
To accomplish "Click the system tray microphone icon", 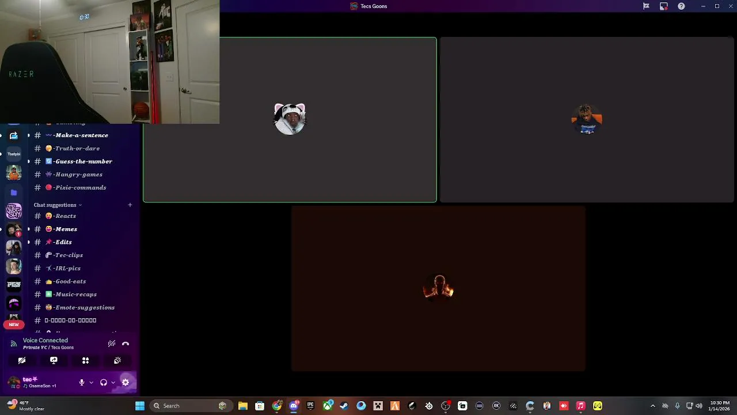I will click(x=678, y=406).
